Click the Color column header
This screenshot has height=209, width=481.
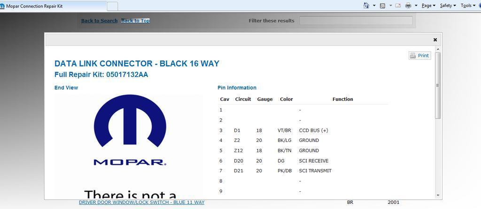point(286,99)
